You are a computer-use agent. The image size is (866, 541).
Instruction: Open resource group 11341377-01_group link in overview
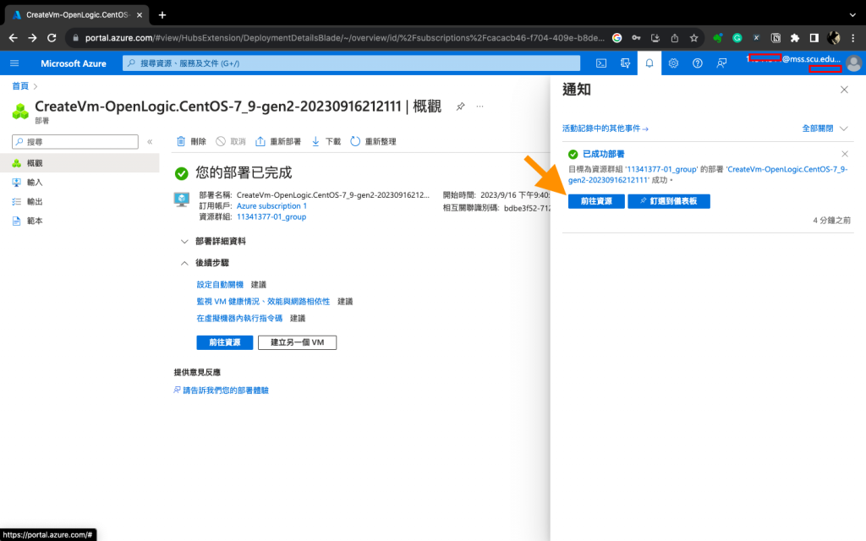271,217
